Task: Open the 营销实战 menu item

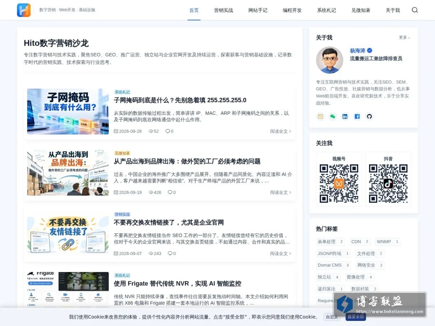Action: (224, 10)
